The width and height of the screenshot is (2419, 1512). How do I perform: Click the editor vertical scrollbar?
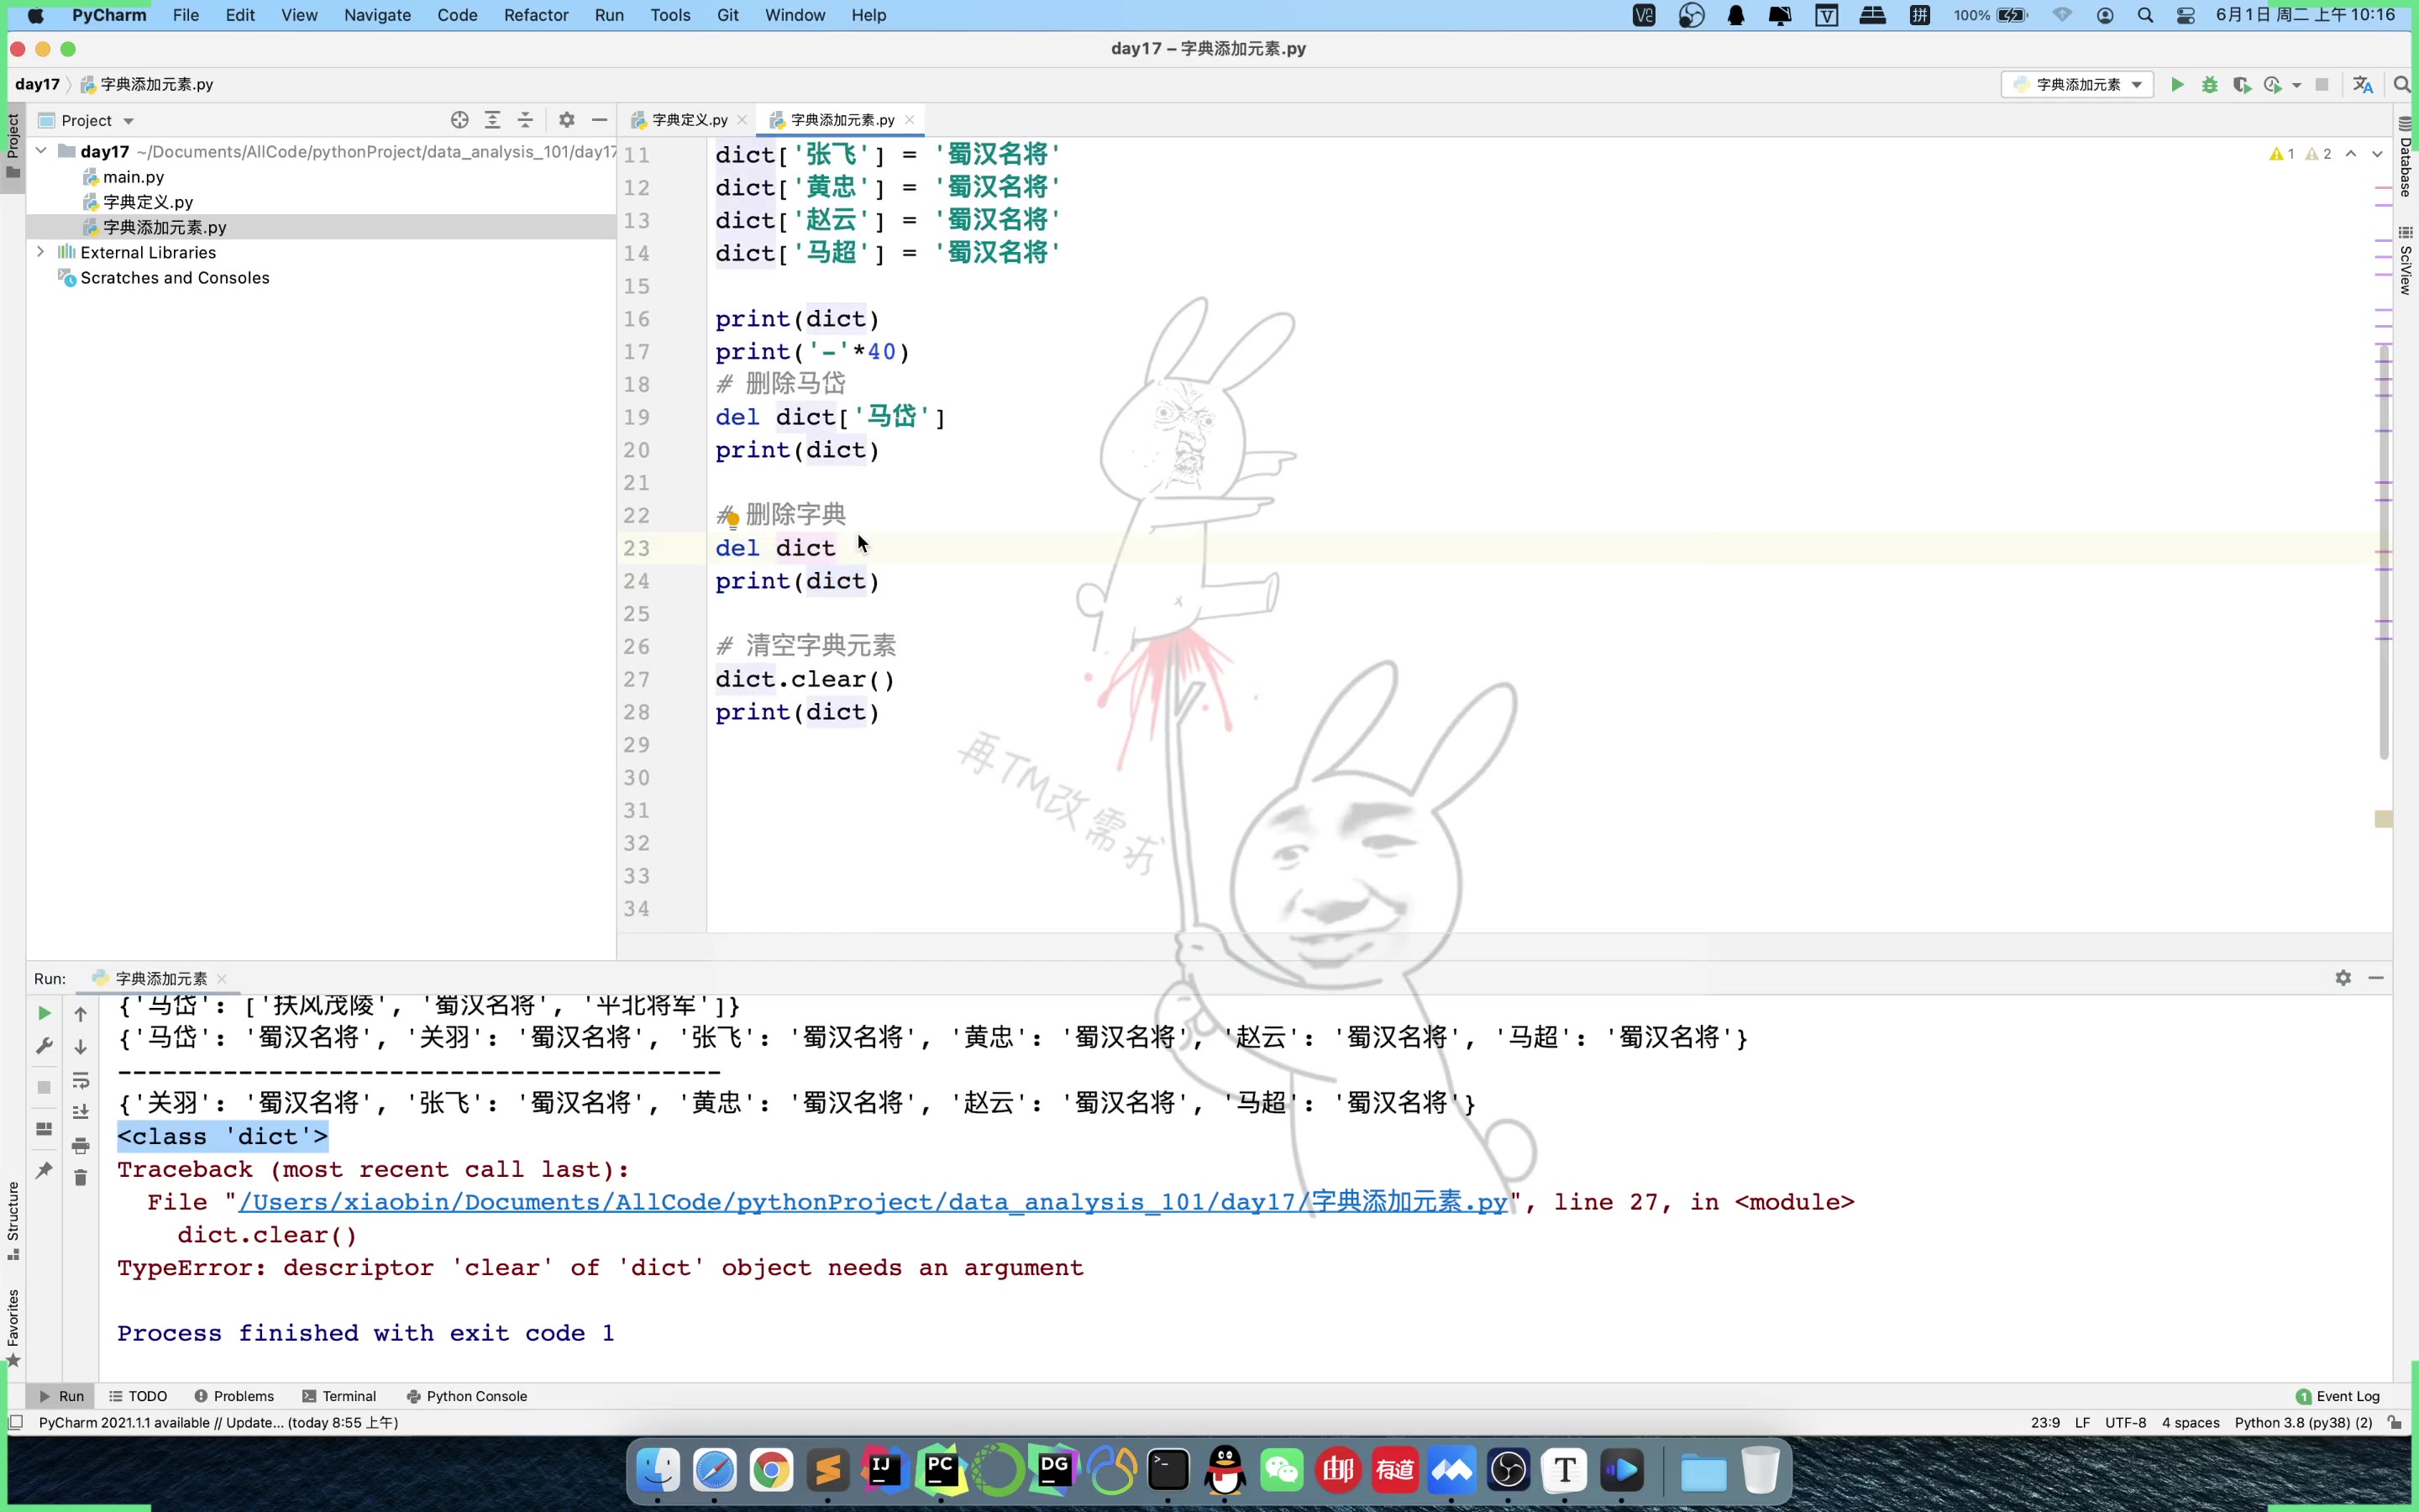point(2383,550)
